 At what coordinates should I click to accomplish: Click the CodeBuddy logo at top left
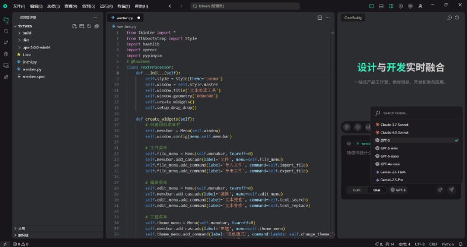click(x=5, y=6)
